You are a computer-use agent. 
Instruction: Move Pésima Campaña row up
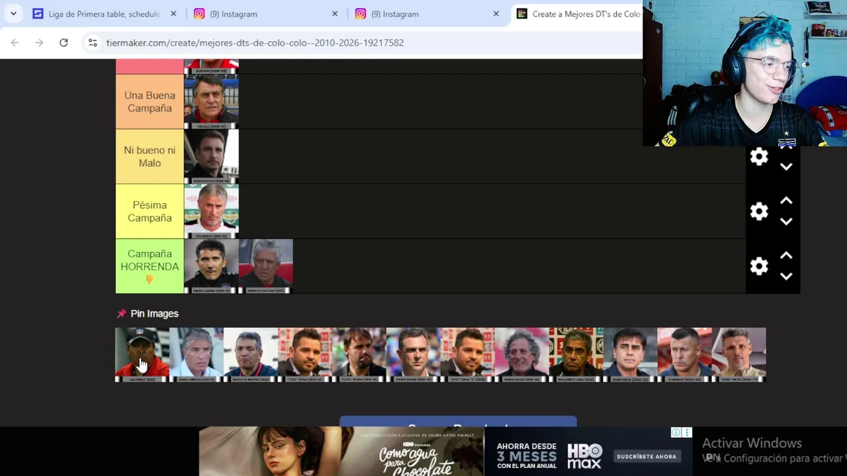tap(786, 201)
